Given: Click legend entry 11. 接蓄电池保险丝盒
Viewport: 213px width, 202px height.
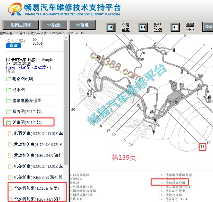Looking at the screenshot, I should click(x=175, y=175).
